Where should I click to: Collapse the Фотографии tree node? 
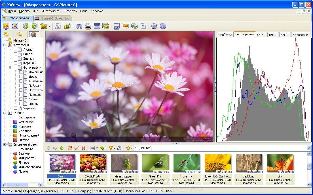(10, 68)
